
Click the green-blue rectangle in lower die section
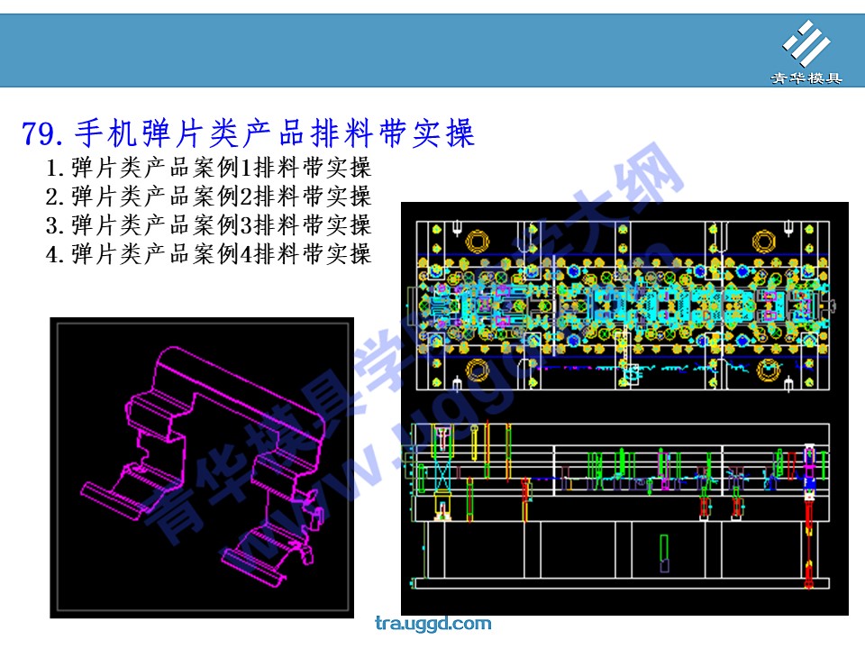tap(664, 553)
